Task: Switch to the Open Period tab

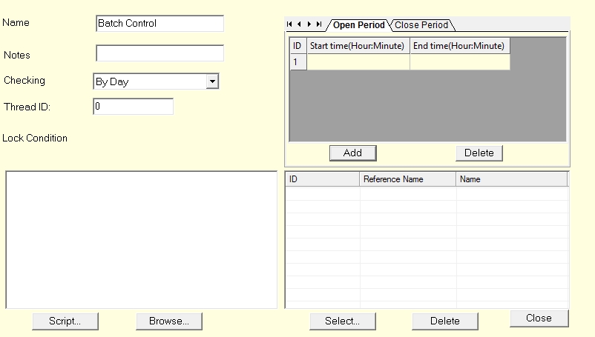Action: coord(358,25)
